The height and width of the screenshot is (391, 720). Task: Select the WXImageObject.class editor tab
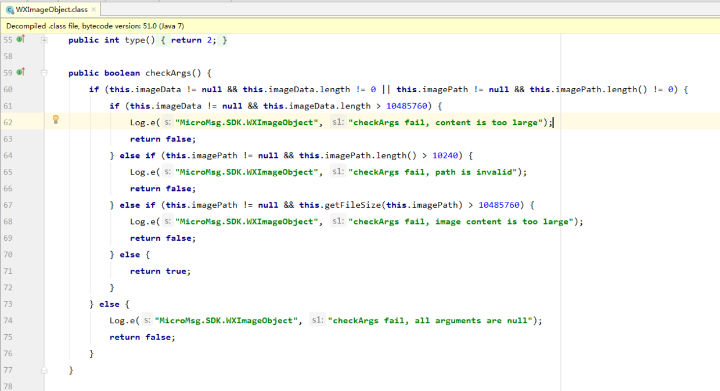pyautogui.click(x=51, y=9)
